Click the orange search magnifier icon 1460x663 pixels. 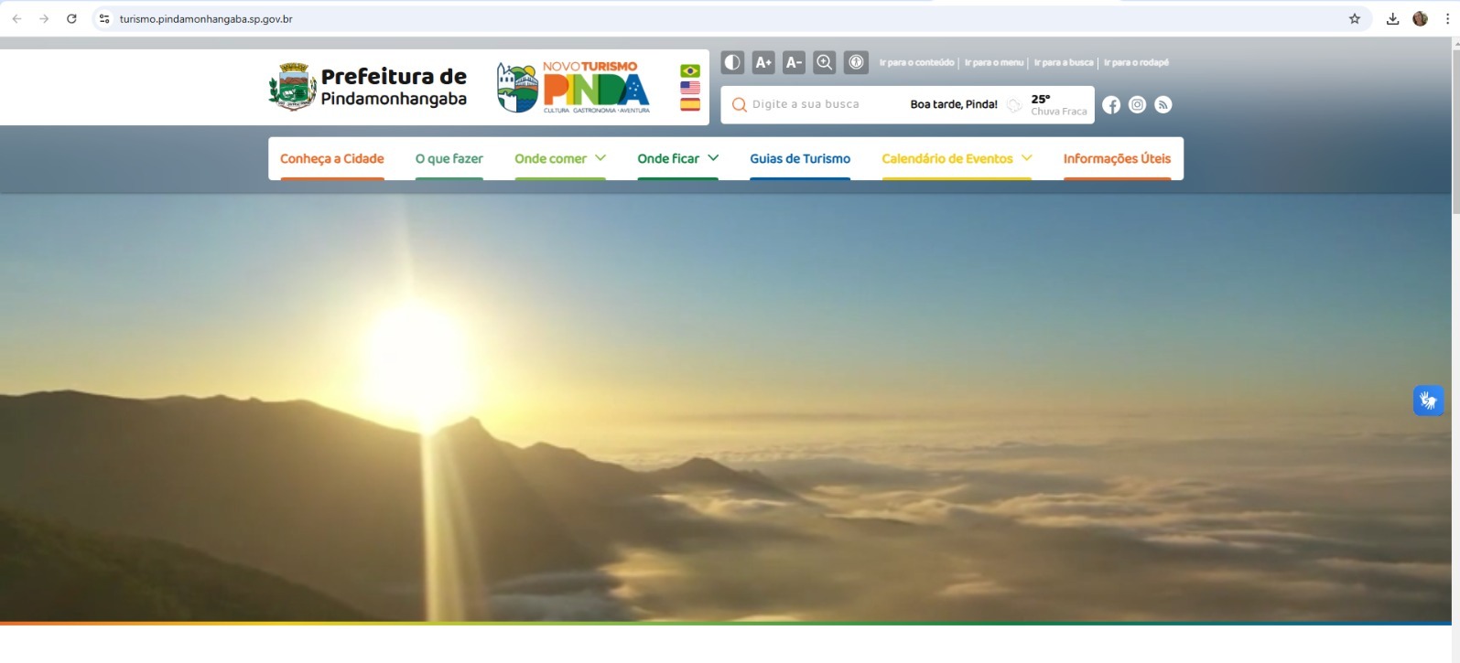tap(740, 105)
